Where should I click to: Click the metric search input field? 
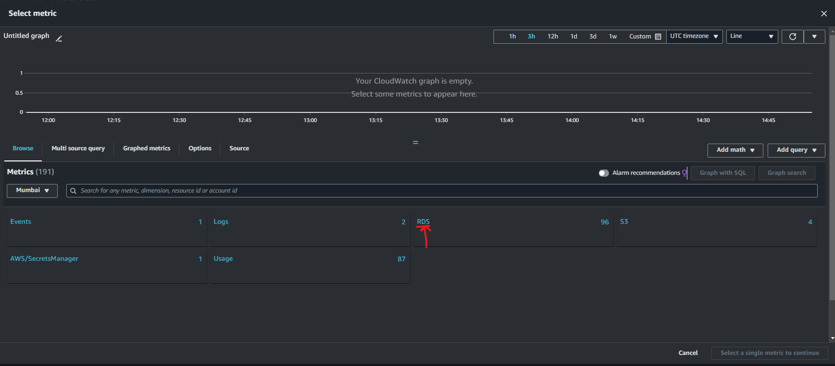click(442, 191)
